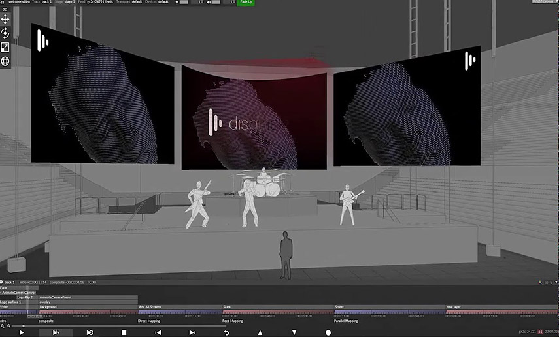The height and width of the screenshot is (337, 559).
Task: Click the d3 logo in top-left corner
Action: 2,2
